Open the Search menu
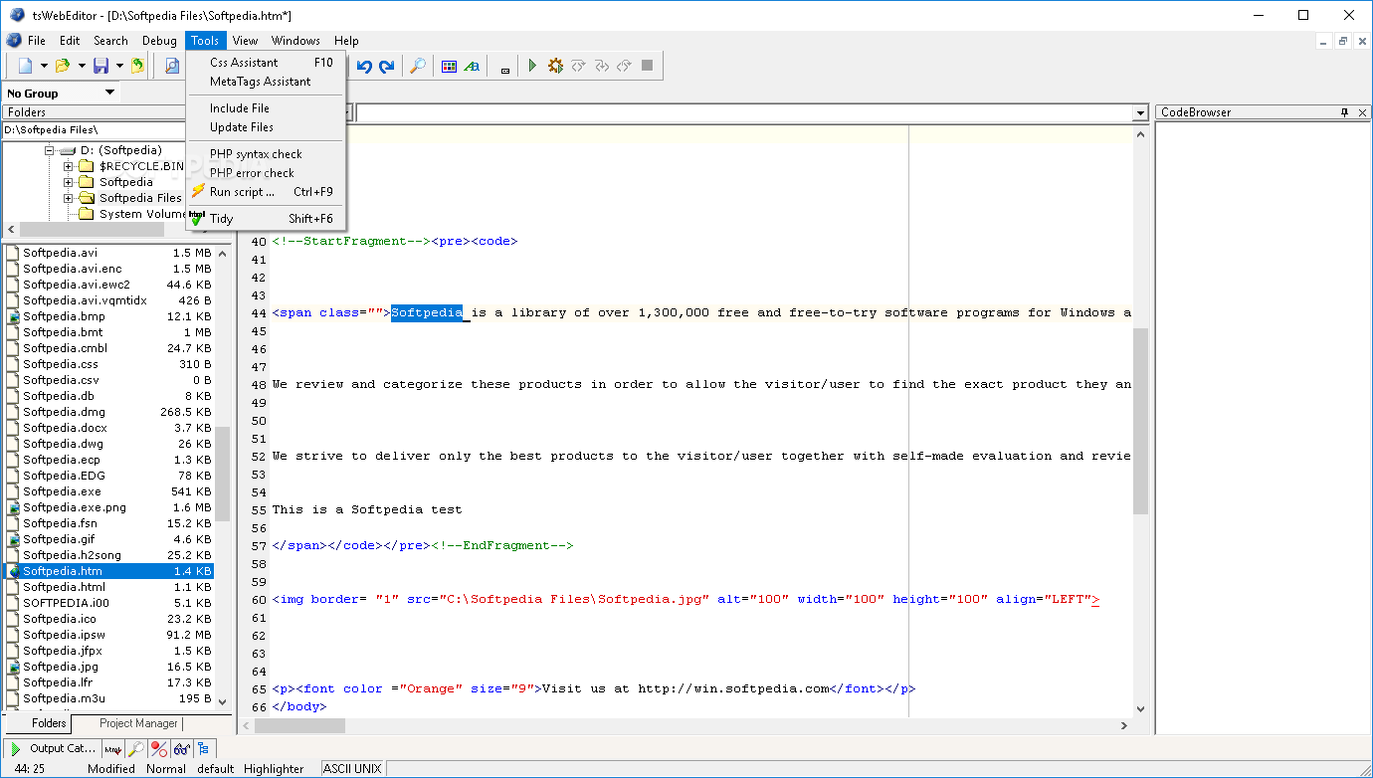The height and width of the screenshot is (778, 1373). point(110,41)
